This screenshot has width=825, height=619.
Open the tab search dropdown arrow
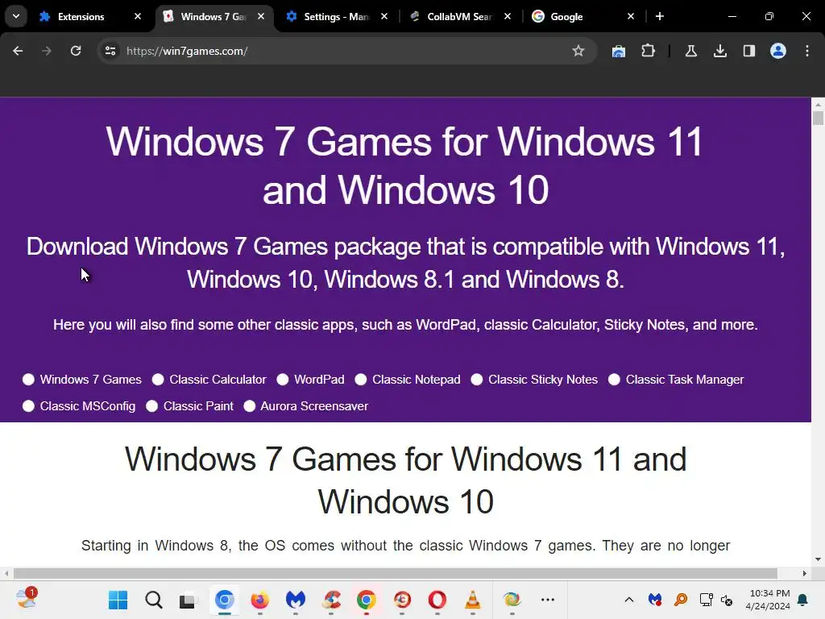16,16
